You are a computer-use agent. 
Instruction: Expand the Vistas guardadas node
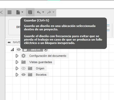17,62
